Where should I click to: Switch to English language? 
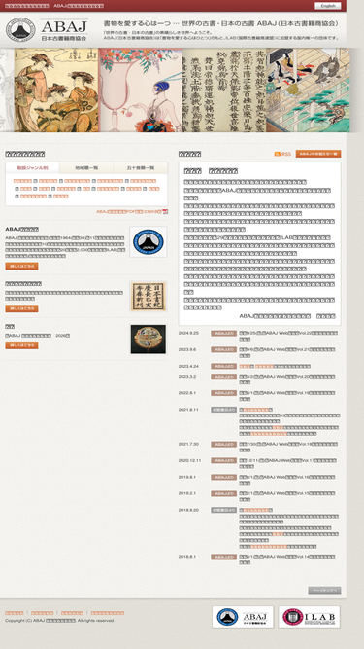(328, 6)
